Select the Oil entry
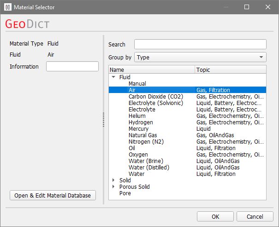This screenshot has height=227, width=279. pyautogui.click(x=132, y=148)
